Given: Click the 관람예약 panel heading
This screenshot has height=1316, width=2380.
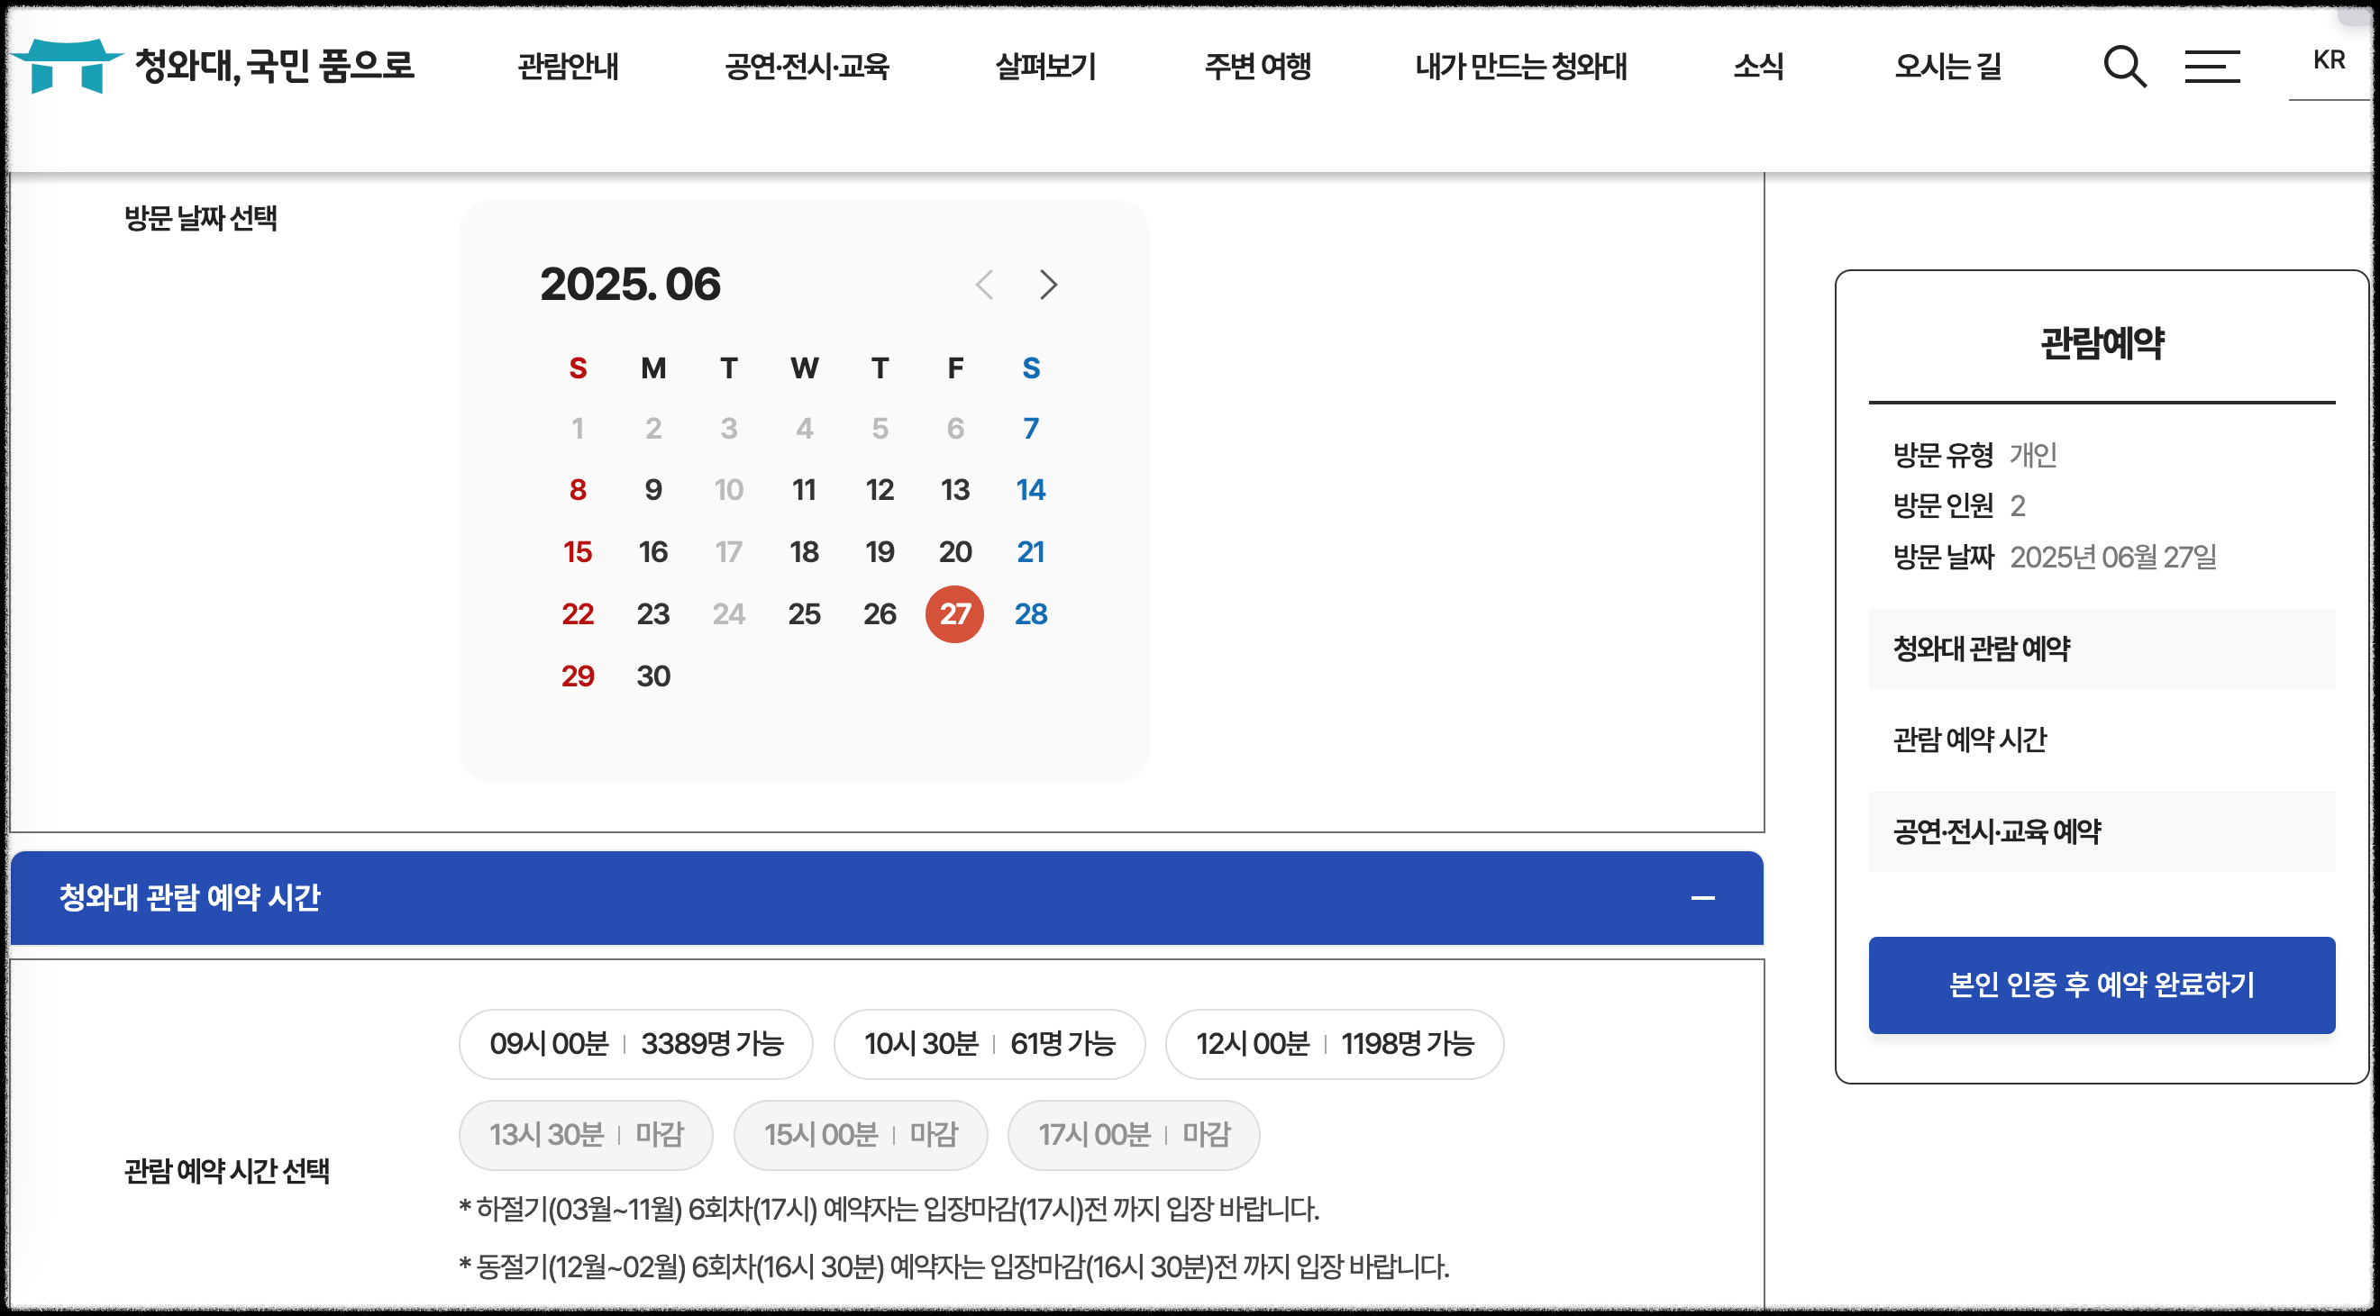Looking at the screenshot, I should click(2101, 343).
